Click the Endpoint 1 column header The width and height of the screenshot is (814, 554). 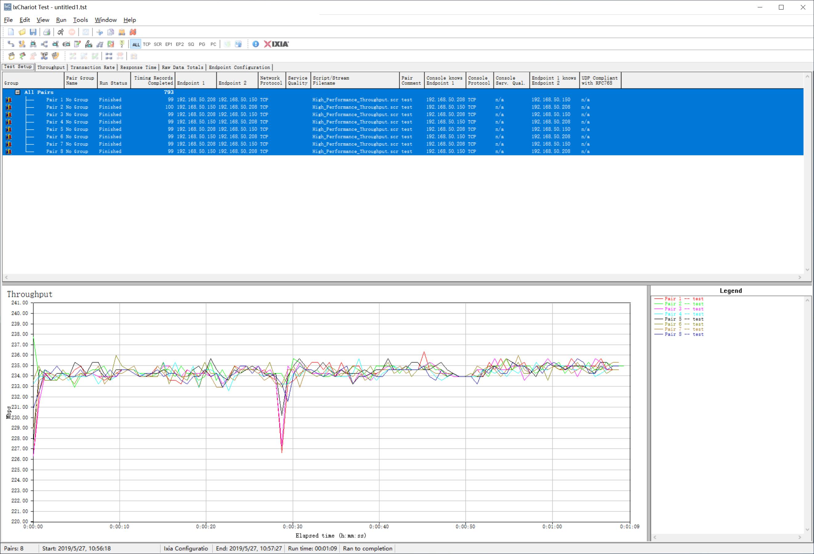click(195, 81)
